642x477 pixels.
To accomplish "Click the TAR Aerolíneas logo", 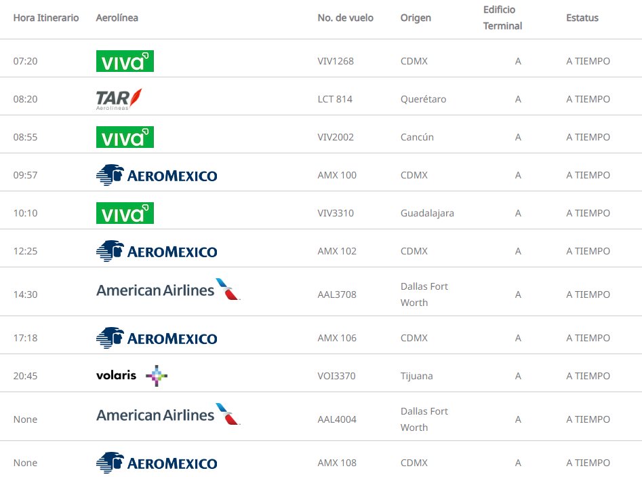I will click(x=119, y=99).
